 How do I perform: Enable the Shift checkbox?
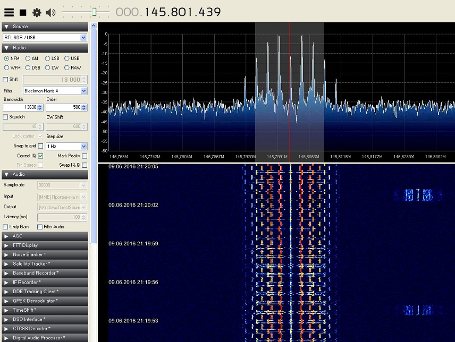5,80
